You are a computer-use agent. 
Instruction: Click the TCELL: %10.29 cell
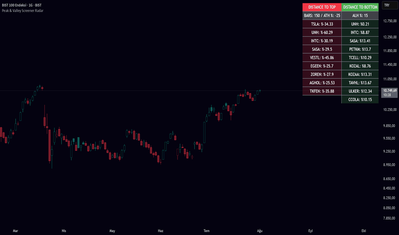[x=360, y=57]
